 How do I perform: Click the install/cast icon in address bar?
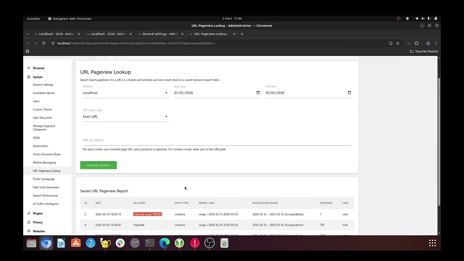click(x=390, y=43)
